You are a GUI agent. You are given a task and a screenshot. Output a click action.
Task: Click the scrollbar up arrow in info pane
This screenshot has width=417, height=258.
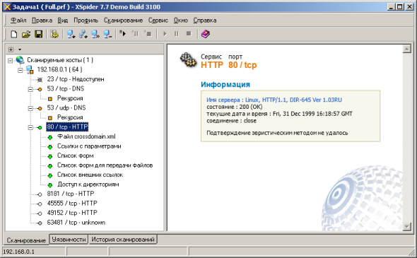pos(406,49)
